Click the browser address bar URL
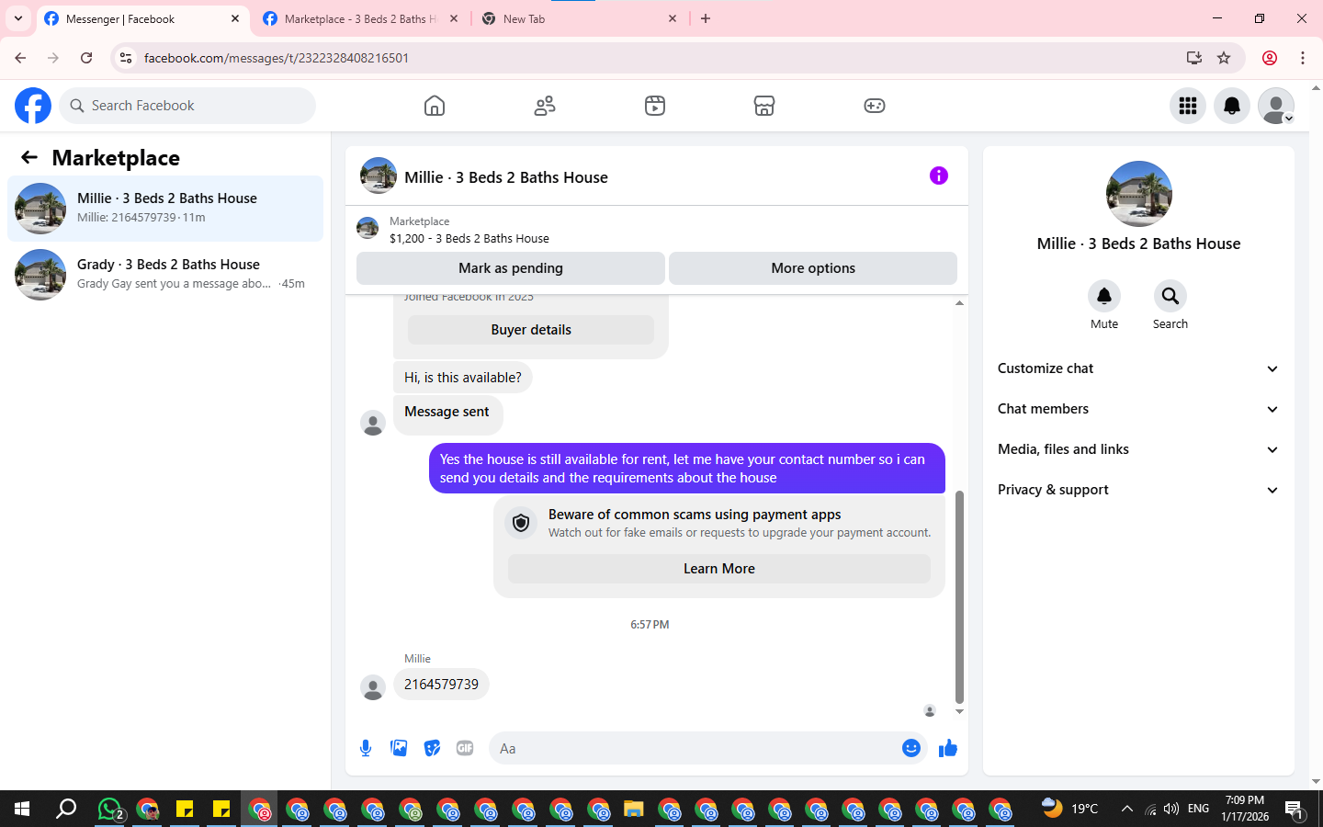This screenshot has height=827, width=1323. click(x=277, y=58)
